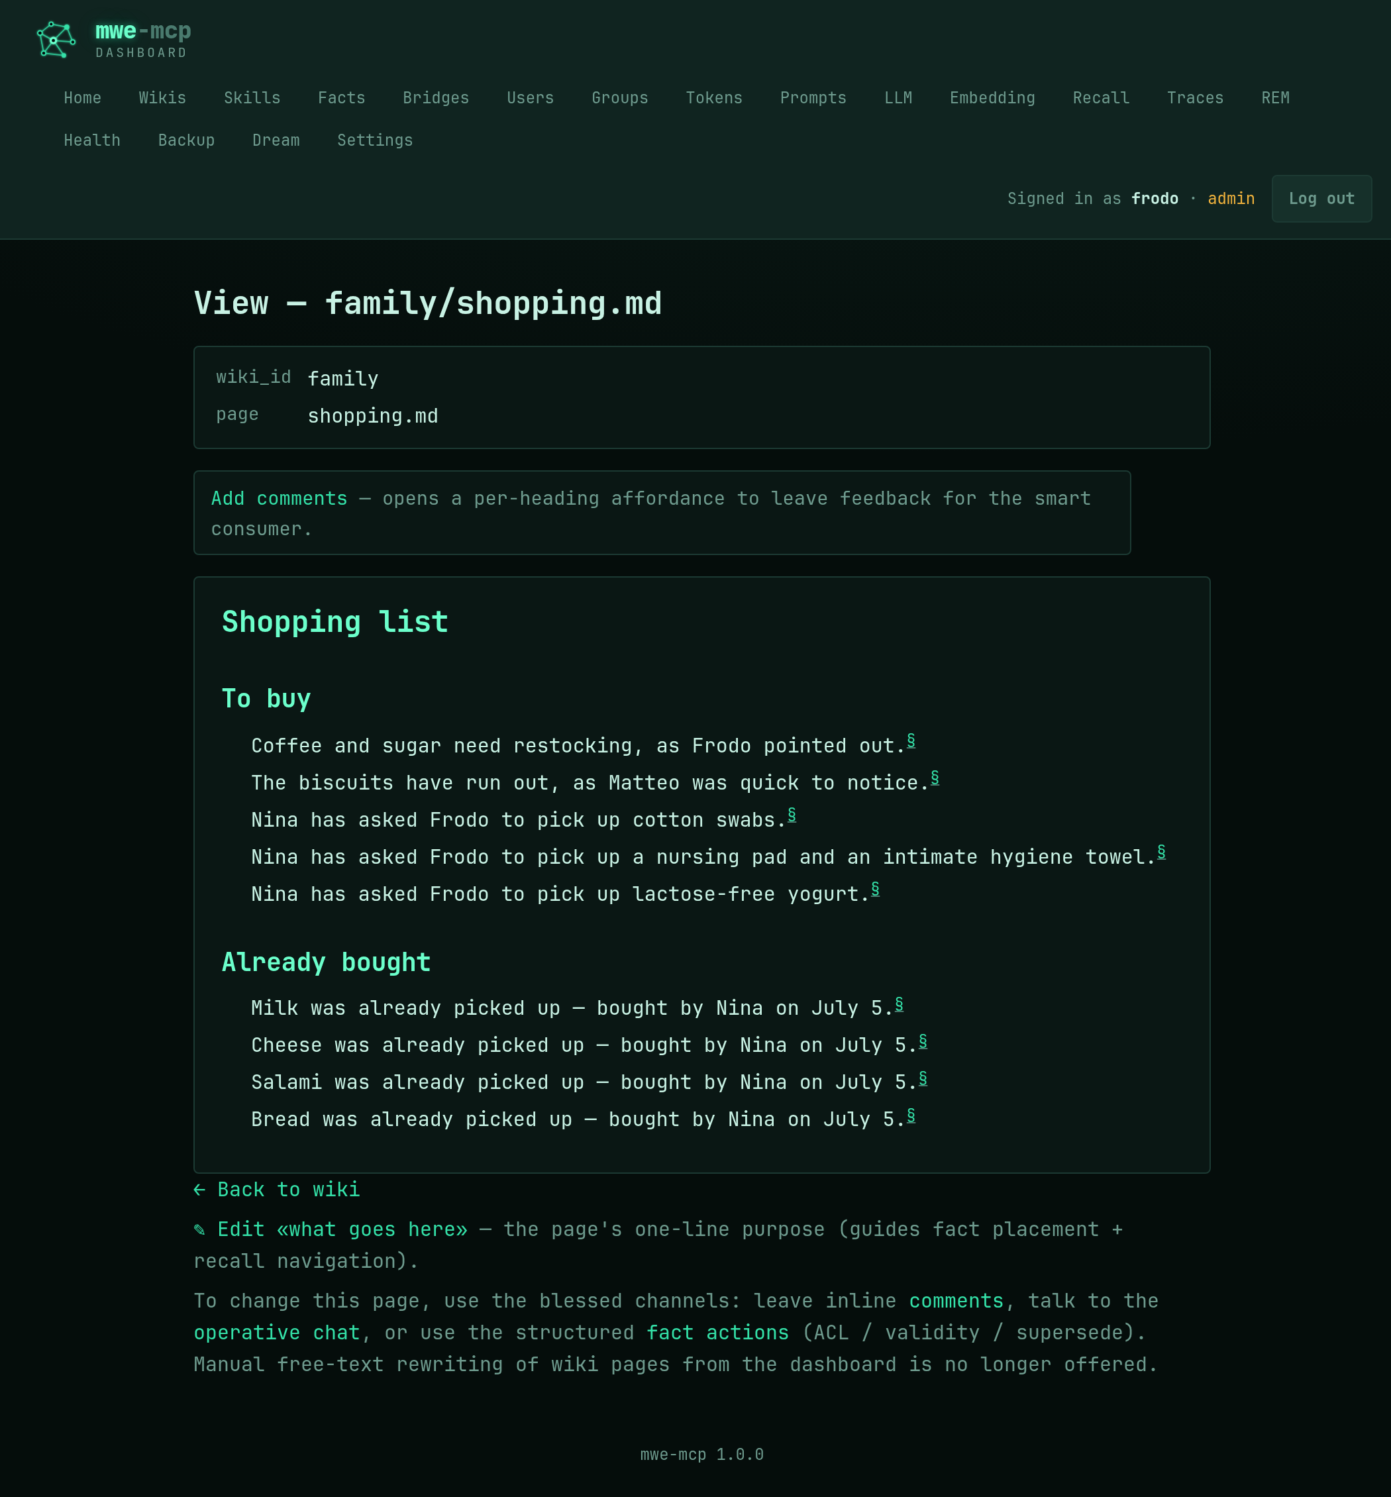Click the Already bought heading
The image size is (1391, 1497).
326,962
